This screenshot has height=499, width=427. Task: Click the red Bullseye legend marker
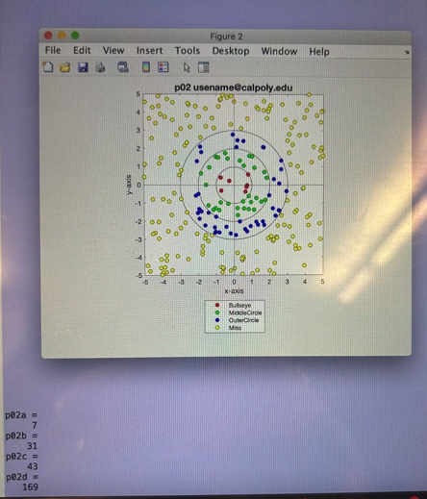217,305
